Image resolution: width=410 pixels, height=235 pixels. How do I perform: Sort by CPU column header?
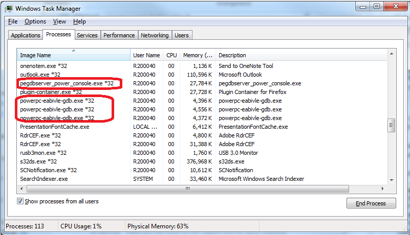point(171,55)
